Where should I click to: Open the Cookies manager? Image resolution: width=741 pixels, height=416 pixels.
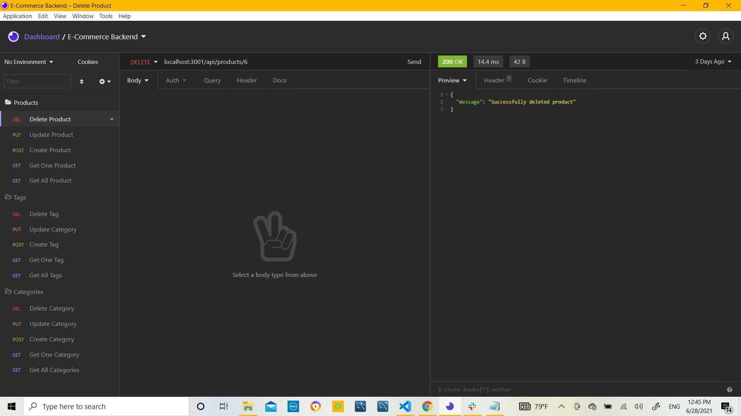tap(88, 62)
